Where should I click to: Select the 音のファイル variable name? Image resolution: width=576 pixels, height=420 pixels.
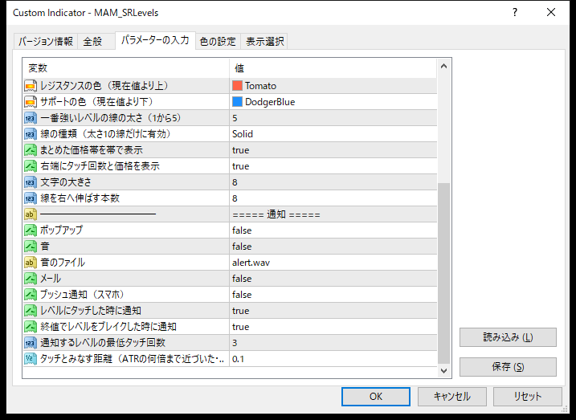(63, 263)
